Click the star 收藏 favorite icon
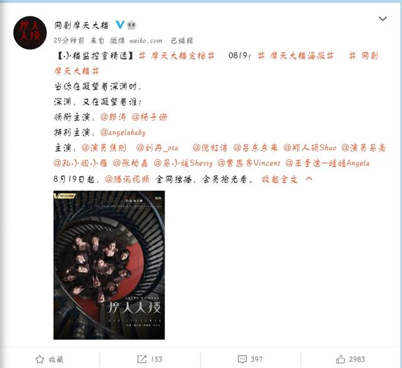Screen dimensions: 402x368 40,359
